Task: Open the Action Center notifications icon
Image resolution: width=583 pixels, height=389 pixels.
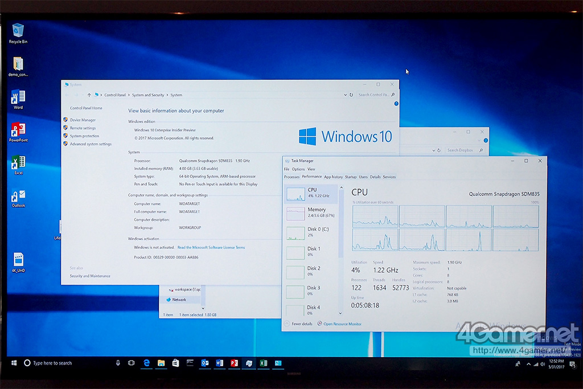Action: tap(572, 364)
